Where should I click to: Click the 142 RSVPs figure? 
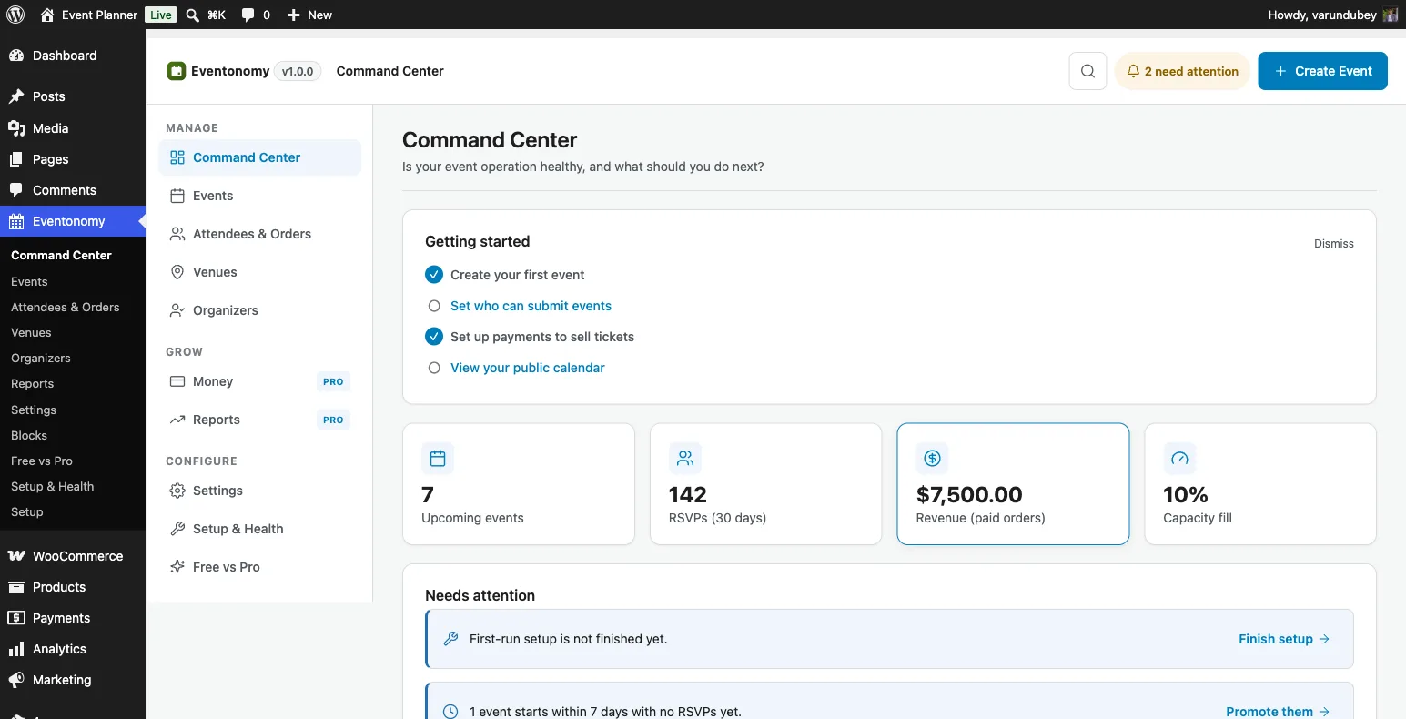(688, 495)
